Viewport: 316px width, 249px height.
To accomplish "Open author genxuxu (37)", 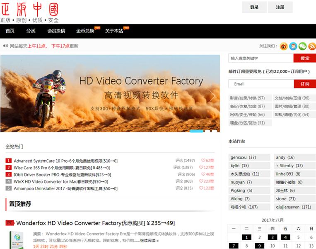I will pos(249,157).
